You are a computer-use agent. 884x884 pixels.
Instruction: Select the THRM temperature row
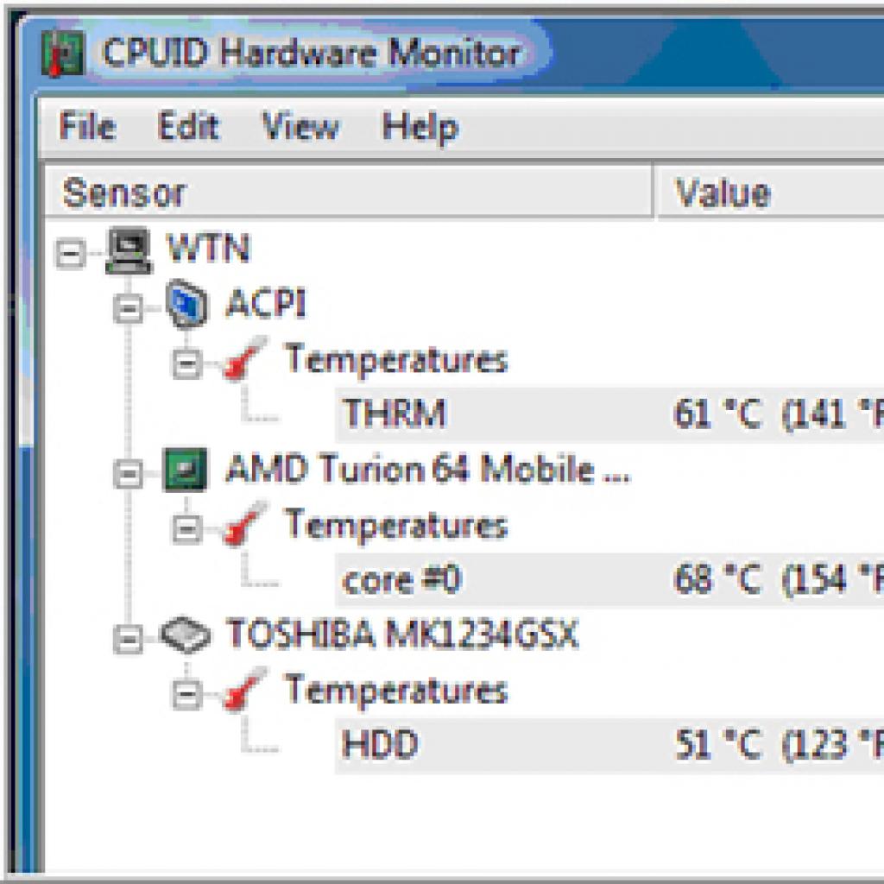point(609,414)
